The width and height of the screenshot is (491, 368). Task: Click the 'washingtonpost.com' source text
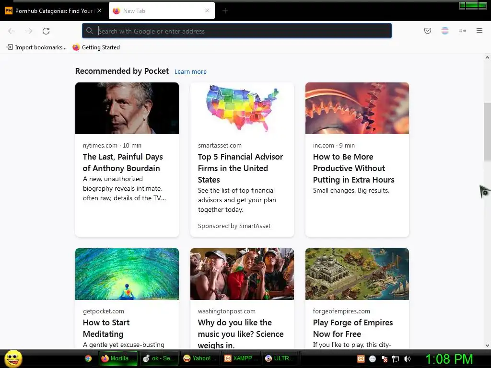point(227,311)
